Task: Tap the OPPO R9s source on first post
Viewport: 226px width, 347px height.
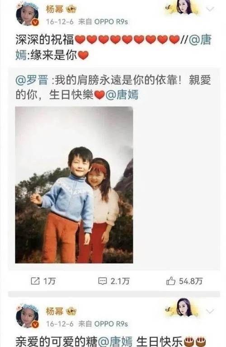Action: point(111,22)
